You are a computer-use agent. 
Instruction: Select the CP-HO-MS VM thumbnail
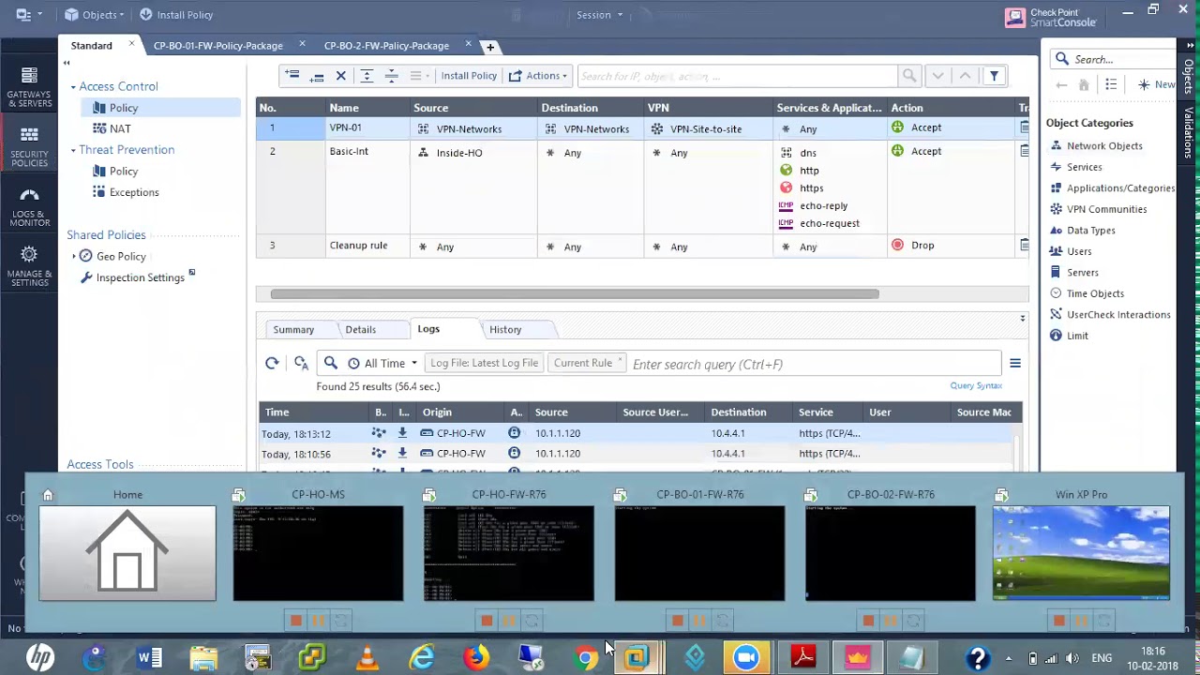318,553
